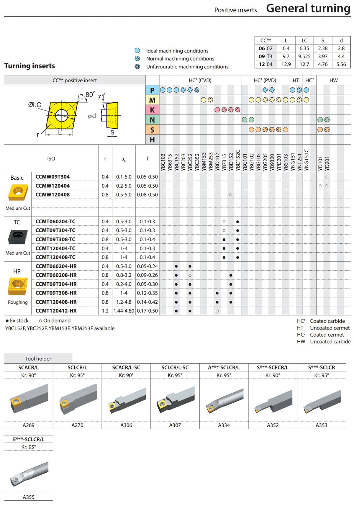This screenshot has width=354, height=506.
Task: Select insert code CCMT060204-HR
Action: pos(56,266)
